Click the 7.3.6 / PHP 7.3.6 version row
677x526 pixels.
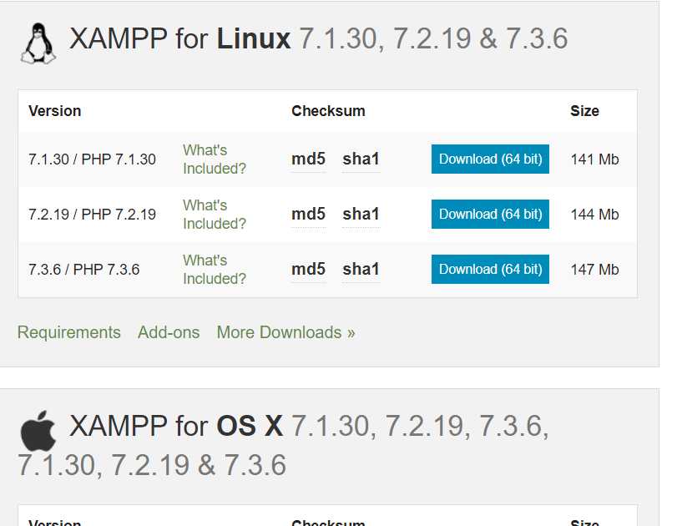tap(327, 269)
